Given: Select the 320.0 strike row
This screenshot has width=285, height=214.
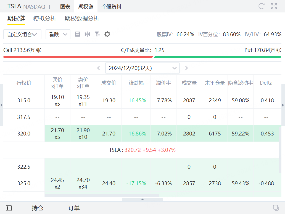Looking at the screenshot, I should (x=141, y=134).
